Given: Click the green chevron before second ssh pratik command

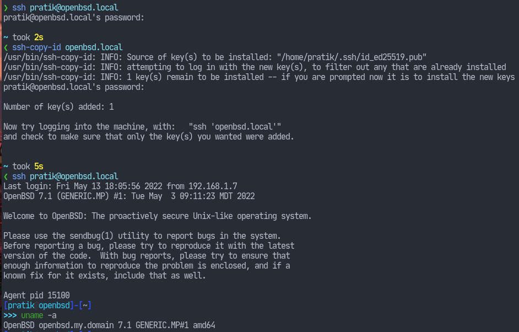Looking at the screenshot, I should click(x=6, y=176).
